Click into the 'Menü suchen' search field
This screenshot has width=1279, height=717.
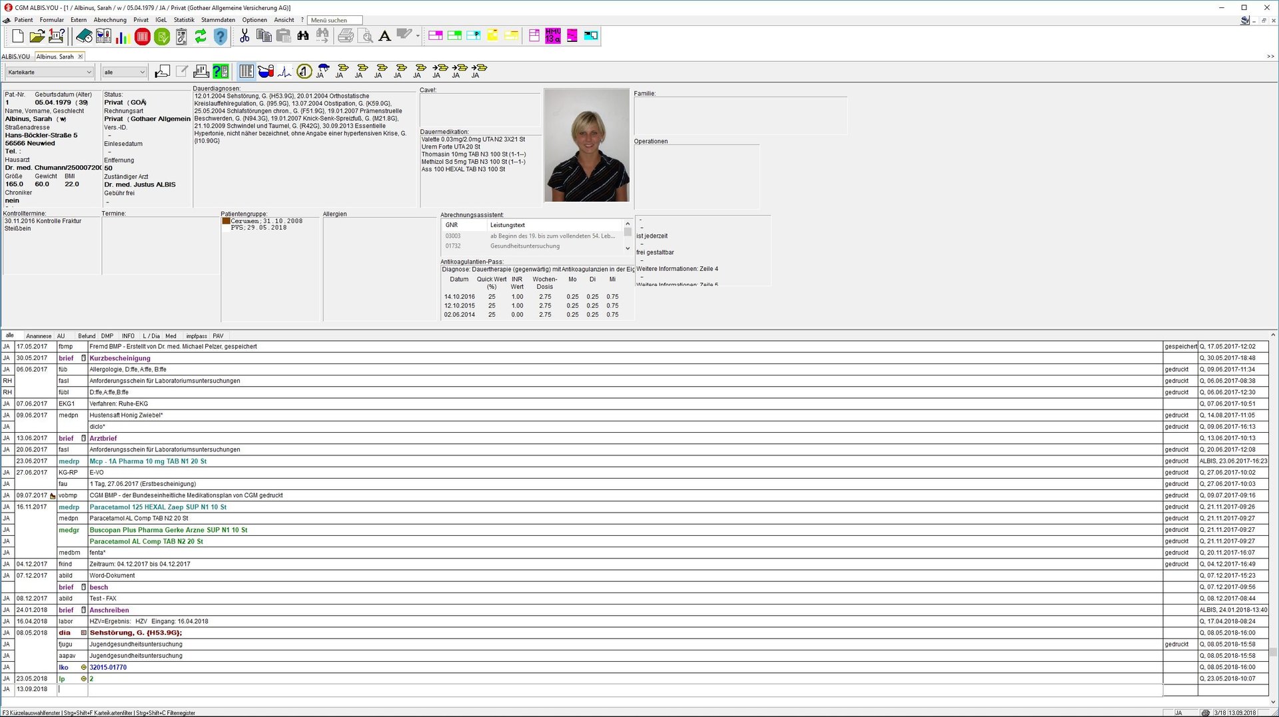tap(334, 20)
